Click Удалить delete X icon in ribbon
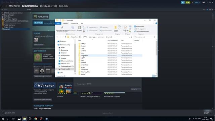Screen dimensions: 215x121 click(101, 27)
